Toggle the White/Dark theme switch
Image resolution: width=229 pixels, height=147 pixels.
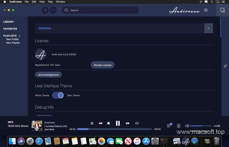(58, 95)
